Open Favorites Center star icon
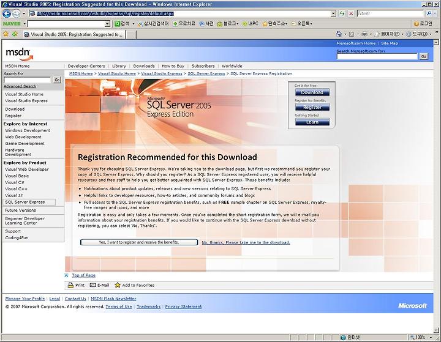Screen dimensions: 441x342 [6, 34]
